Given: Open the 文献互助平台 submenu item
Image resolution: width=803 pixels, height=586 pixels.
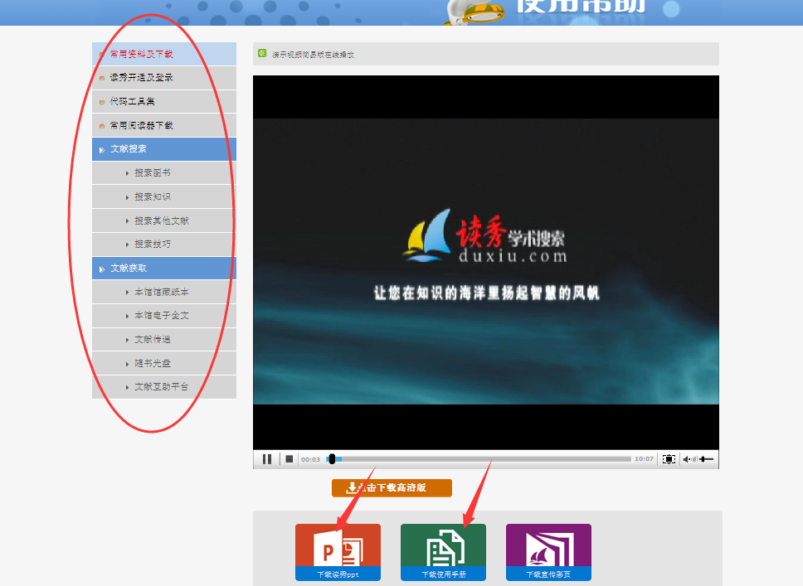Looking at the screenshot, I should point(164,387).
